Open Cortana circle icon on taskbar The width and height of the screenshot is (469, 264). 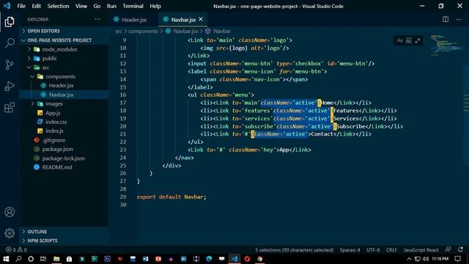(x=31, y=259)
